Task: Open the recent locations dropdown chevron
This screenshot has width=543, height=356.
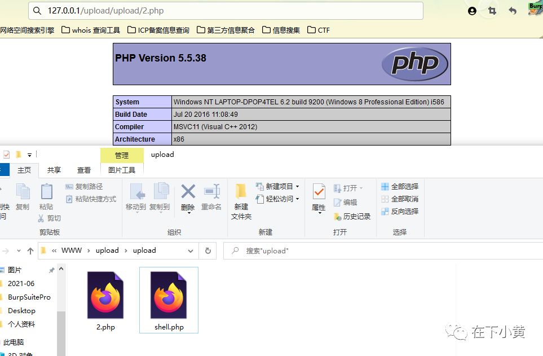Action: (19, 250)
